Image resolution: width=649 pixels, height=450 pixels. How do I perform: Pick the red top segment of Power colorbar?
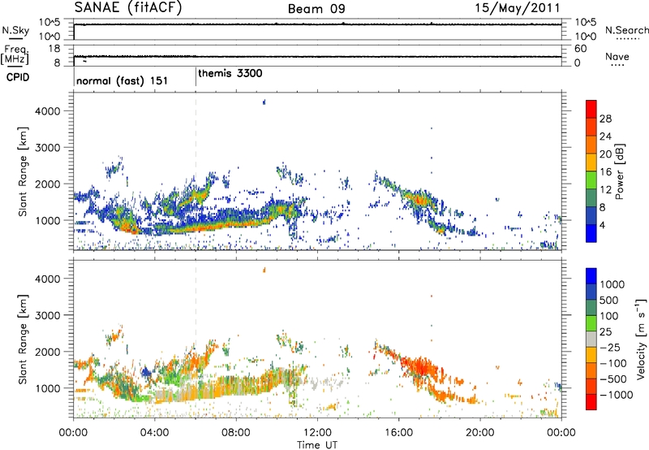point(591,109)
